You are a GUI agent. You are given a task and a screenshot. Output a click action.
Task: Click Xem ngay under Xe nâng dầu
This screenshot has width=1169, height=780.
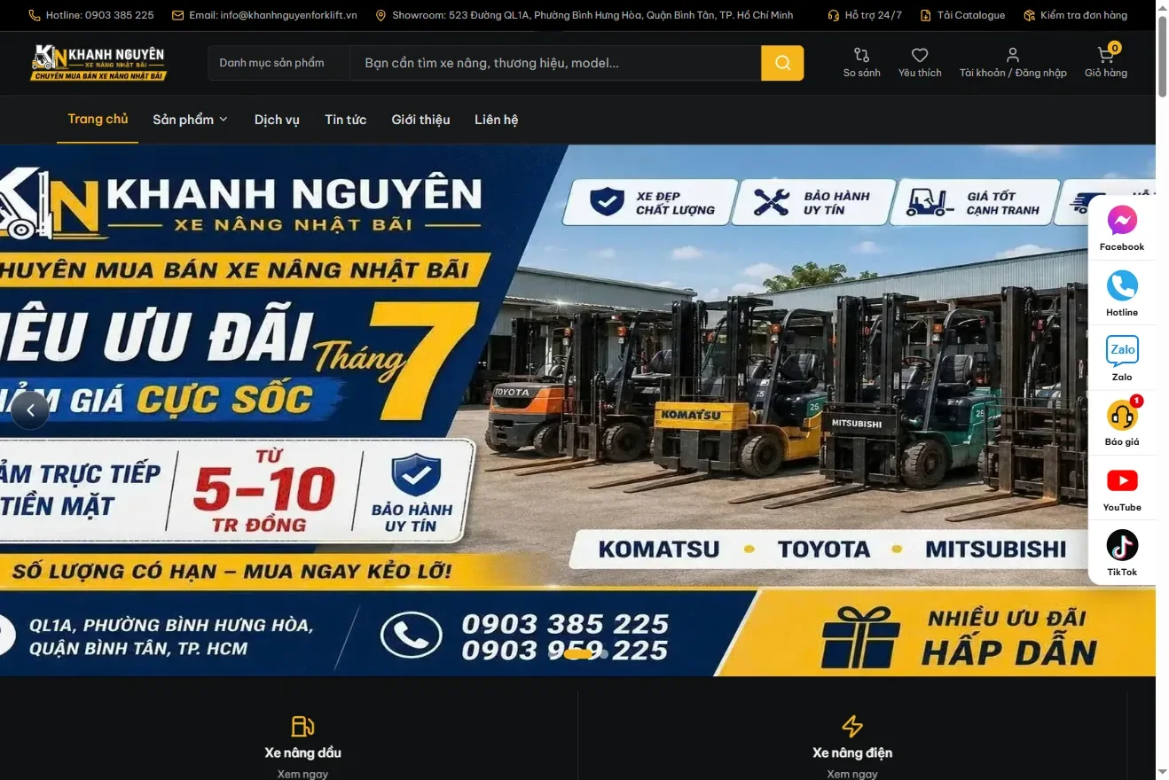302,774
